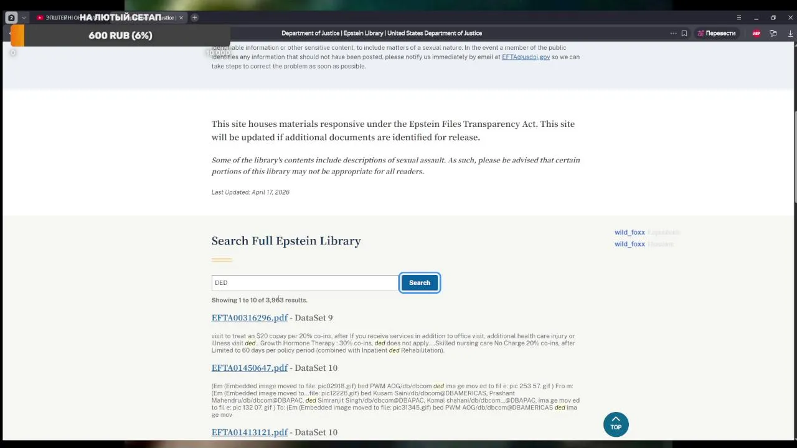Open the downloads arrow icon
Screen dimensions: 797x448
click(x=791, y=34)
